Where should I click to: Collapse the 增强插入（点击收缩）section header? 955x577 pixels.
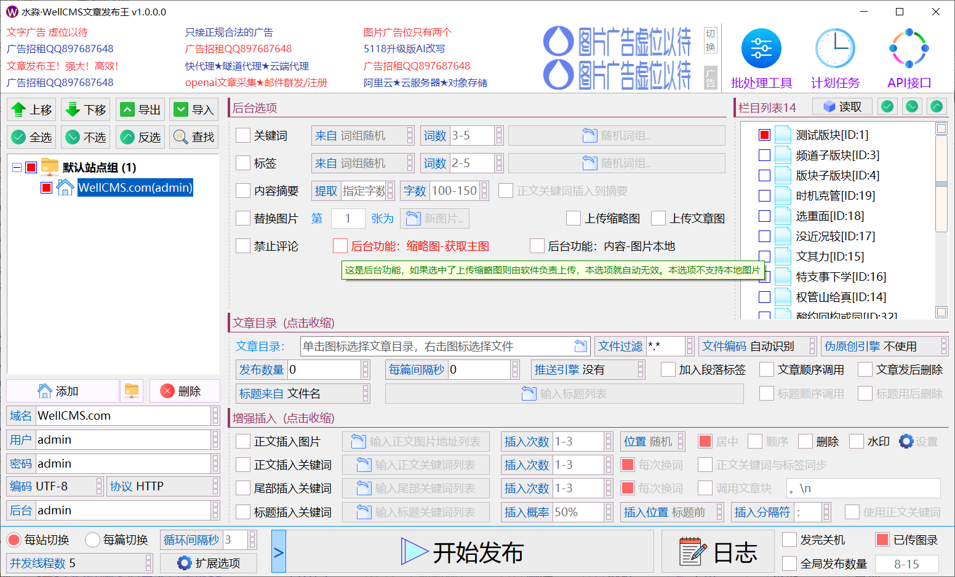(x=284, y=418)
